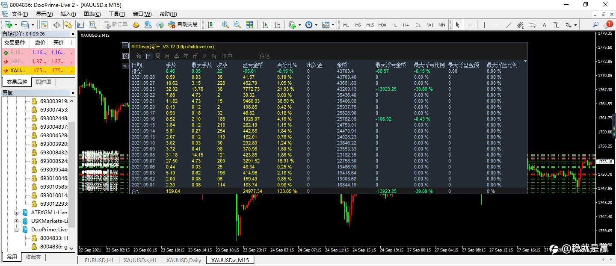The width and height of the screenshot is (616, 266).
Task: Select the equidistant channel tool
Action: click(521, 25)
